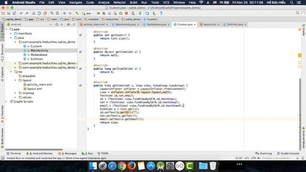Click the Synchronize toolbar icon

[14, 13]
